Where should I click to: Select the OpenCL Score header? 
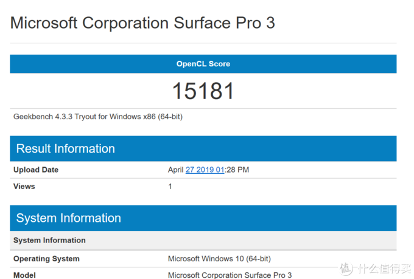203,64
